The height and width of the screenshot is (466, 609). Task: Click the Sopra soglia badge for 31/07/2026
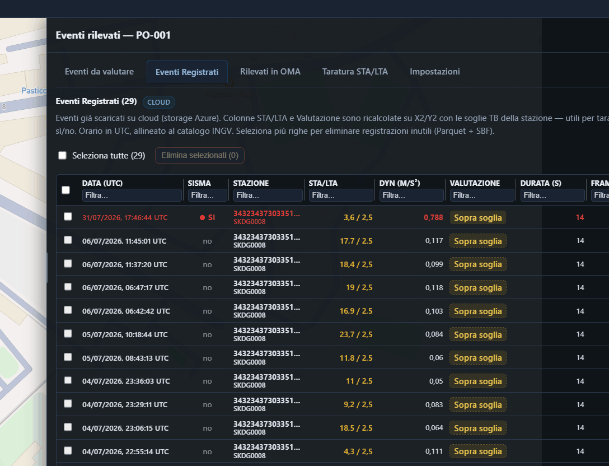pyautogui.click(x=477, y=218)
